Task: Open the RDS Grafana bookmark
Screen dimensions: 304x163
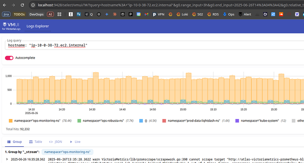Action: (213, 14)
